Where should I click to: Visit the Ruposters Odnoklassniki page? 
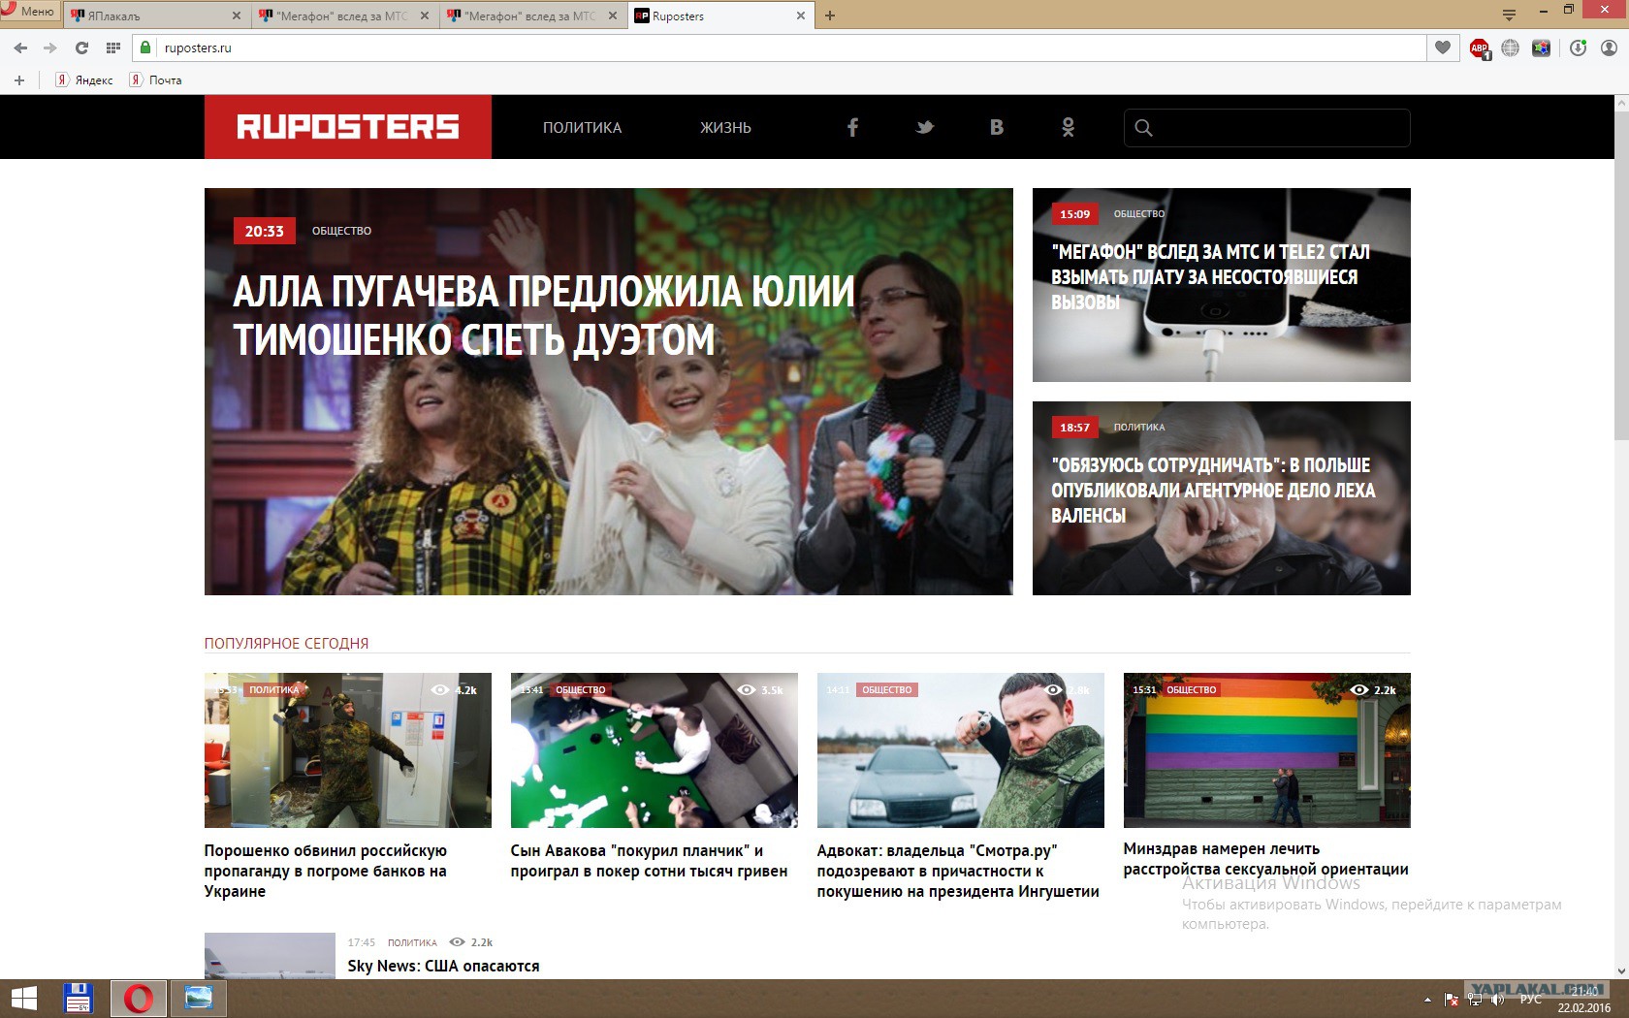[x=1068, y=127]
